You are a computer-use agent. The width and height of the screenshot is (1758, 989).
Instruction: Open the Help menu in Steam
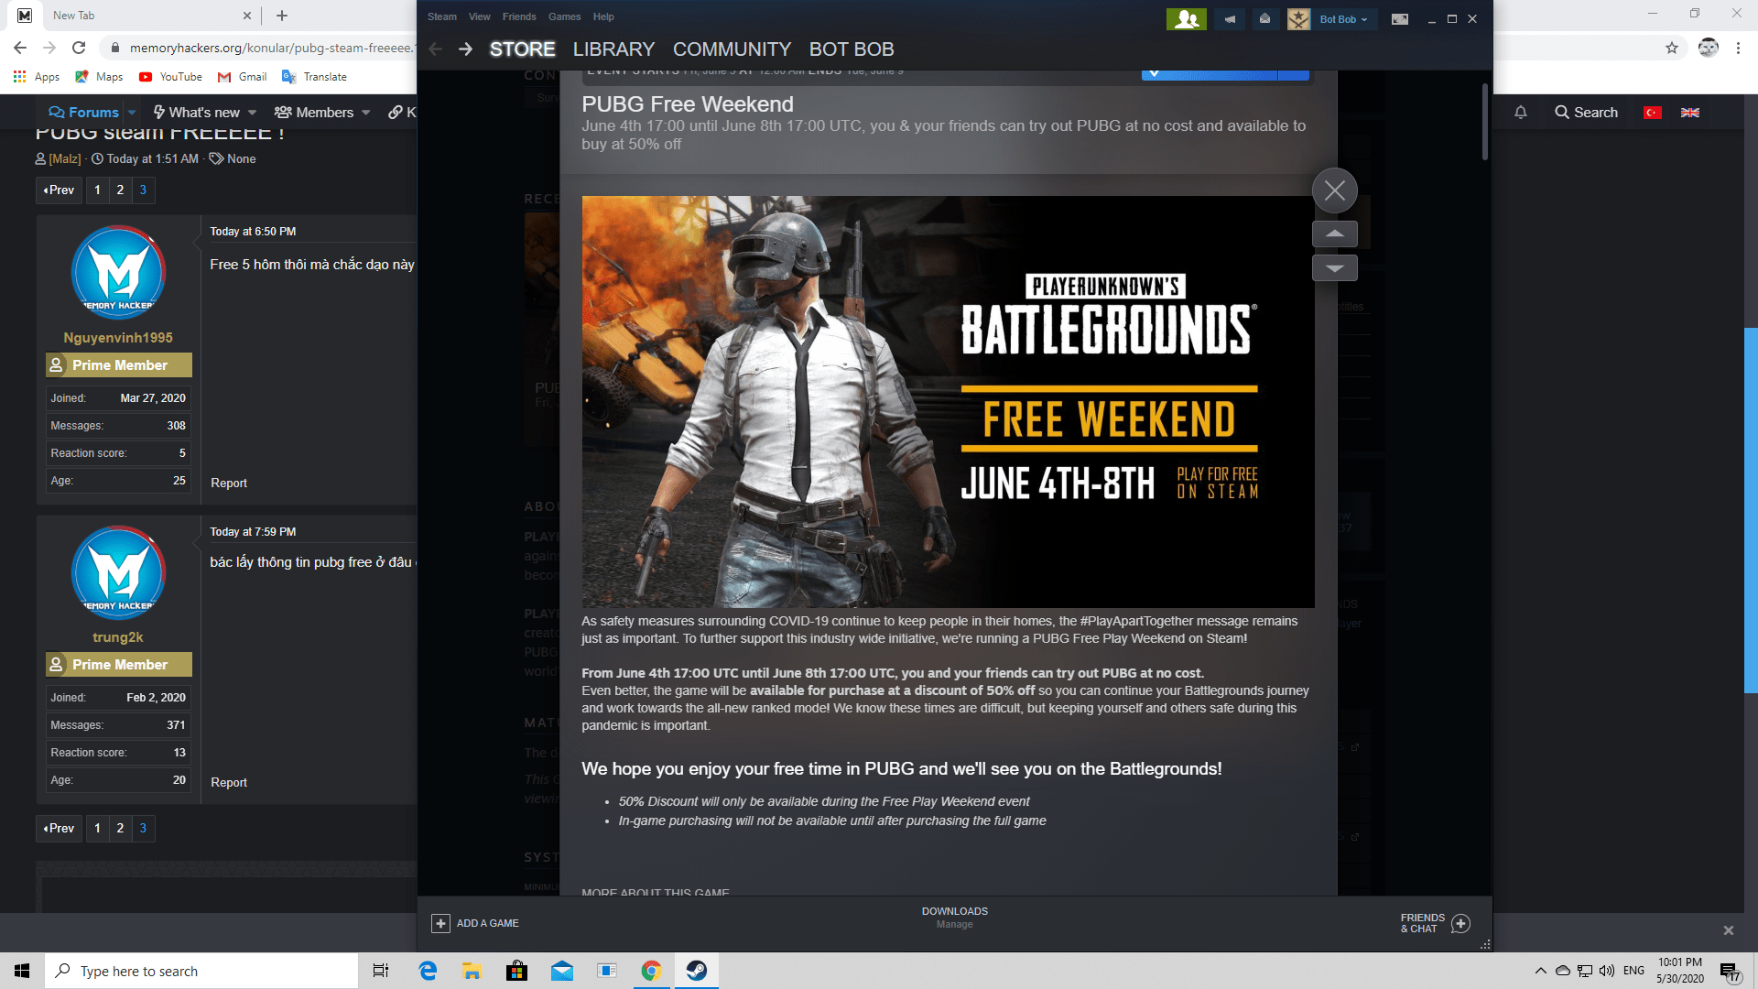(x=603, y=16)
